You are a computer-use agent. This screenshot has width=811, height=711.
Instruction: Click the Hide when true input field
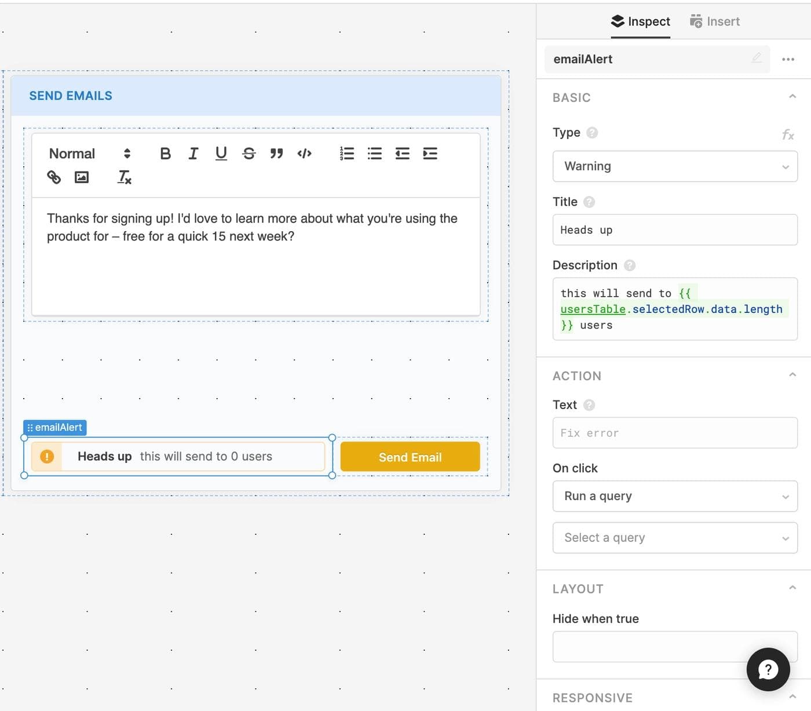point(649,646)
